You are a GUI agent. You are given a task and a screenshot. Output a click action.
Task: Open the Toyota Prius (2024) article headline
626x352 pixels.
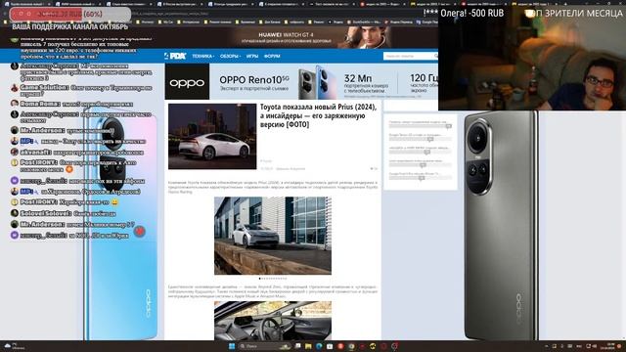(x=318, y=115)
